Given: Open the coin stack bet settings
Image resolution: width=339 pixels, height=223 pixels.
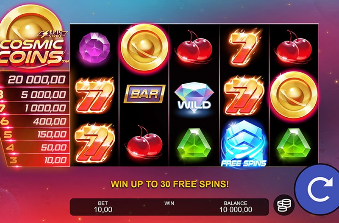Looking at the screenshot, I should 284,205.
